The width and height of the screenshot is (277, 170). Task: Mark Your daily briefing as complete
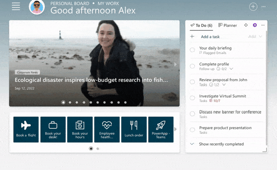(192, 50)
